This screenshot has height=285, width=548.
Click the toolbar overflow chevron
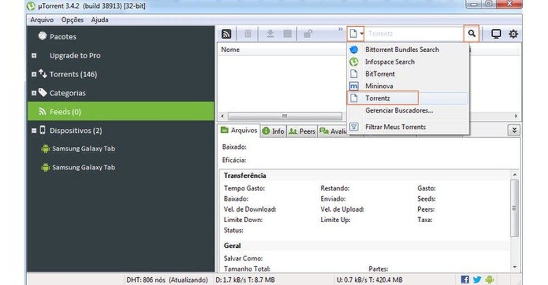click(340, 29)
